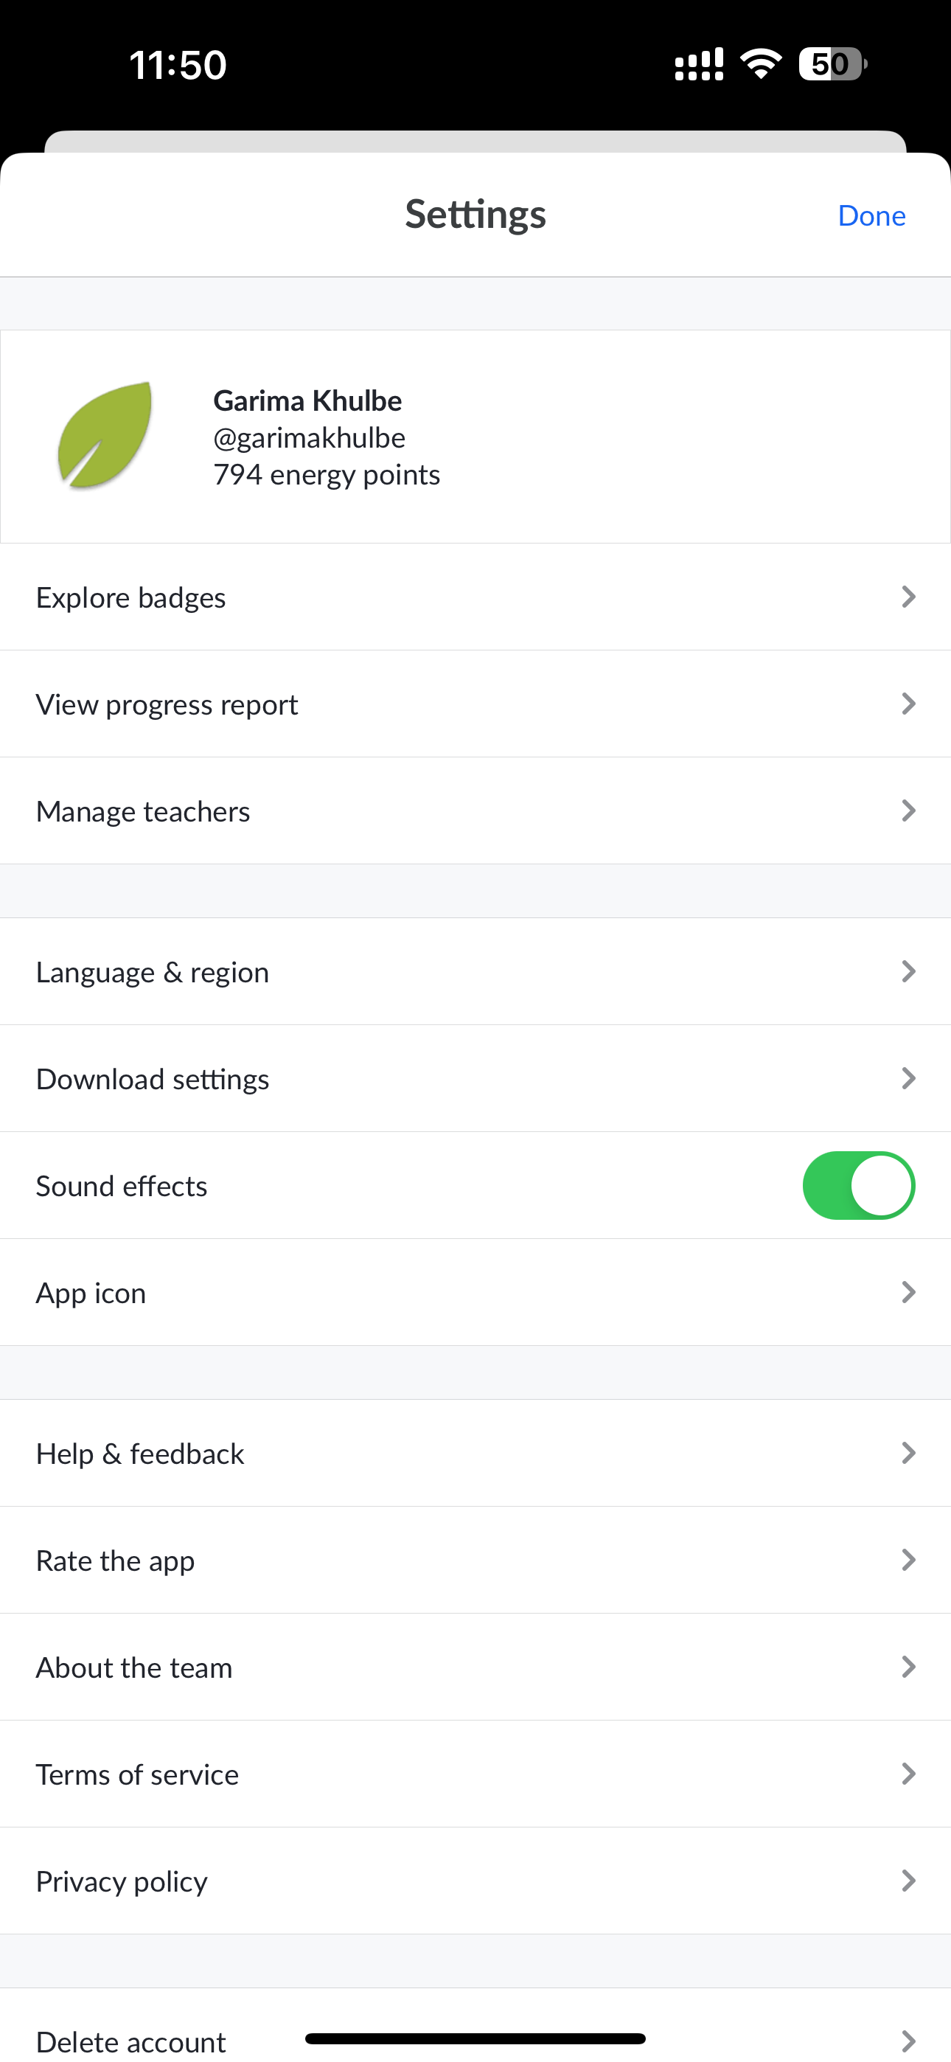Choose Rate the app
This screenshot has width=951, height=2062.
[x=115, y=1561]
